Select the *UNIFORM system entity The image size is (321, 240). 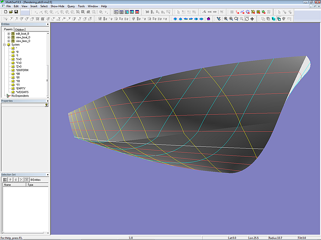(x=23, y=70)
